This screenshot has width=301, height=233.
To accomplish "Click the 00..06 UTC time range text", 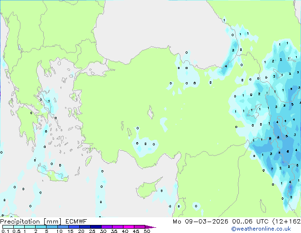I will point(250,222).
